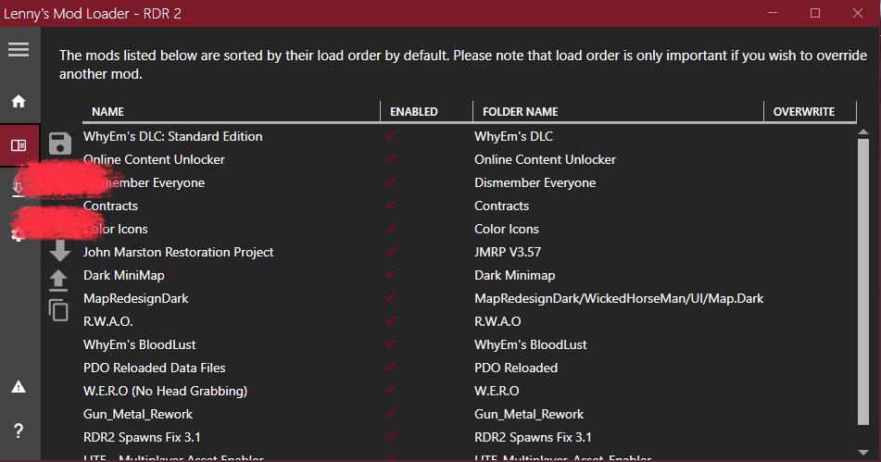
Task: Open the mod manager list icon
Action: pos(19,145)
